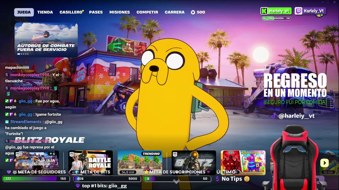This screenshot has width=339, height=190.
Task: Click the StreamElements username in chat
Action: tap(26, 122)
